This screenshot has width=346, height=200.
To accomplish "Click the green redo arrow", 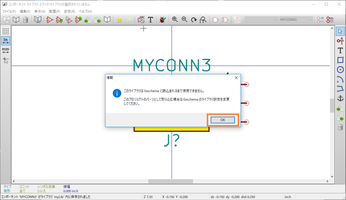I will tap(128, 19).
